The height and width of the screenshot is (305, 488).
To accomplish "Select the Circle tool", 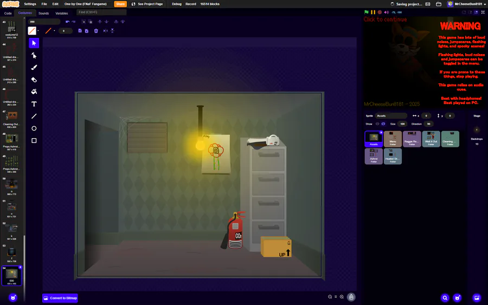I will (x=34, y=128).
